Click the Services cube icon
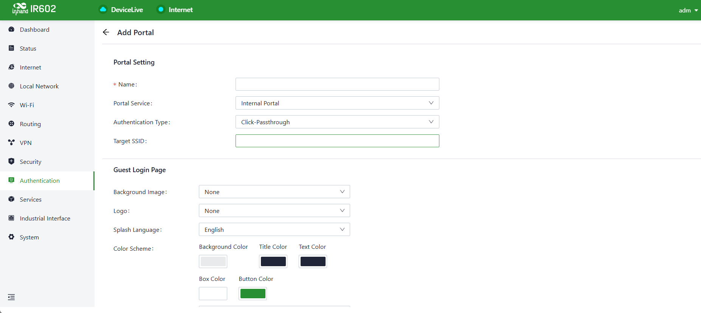Image resolution: width=701 pixels, height=313 pixels. (11, 199)
